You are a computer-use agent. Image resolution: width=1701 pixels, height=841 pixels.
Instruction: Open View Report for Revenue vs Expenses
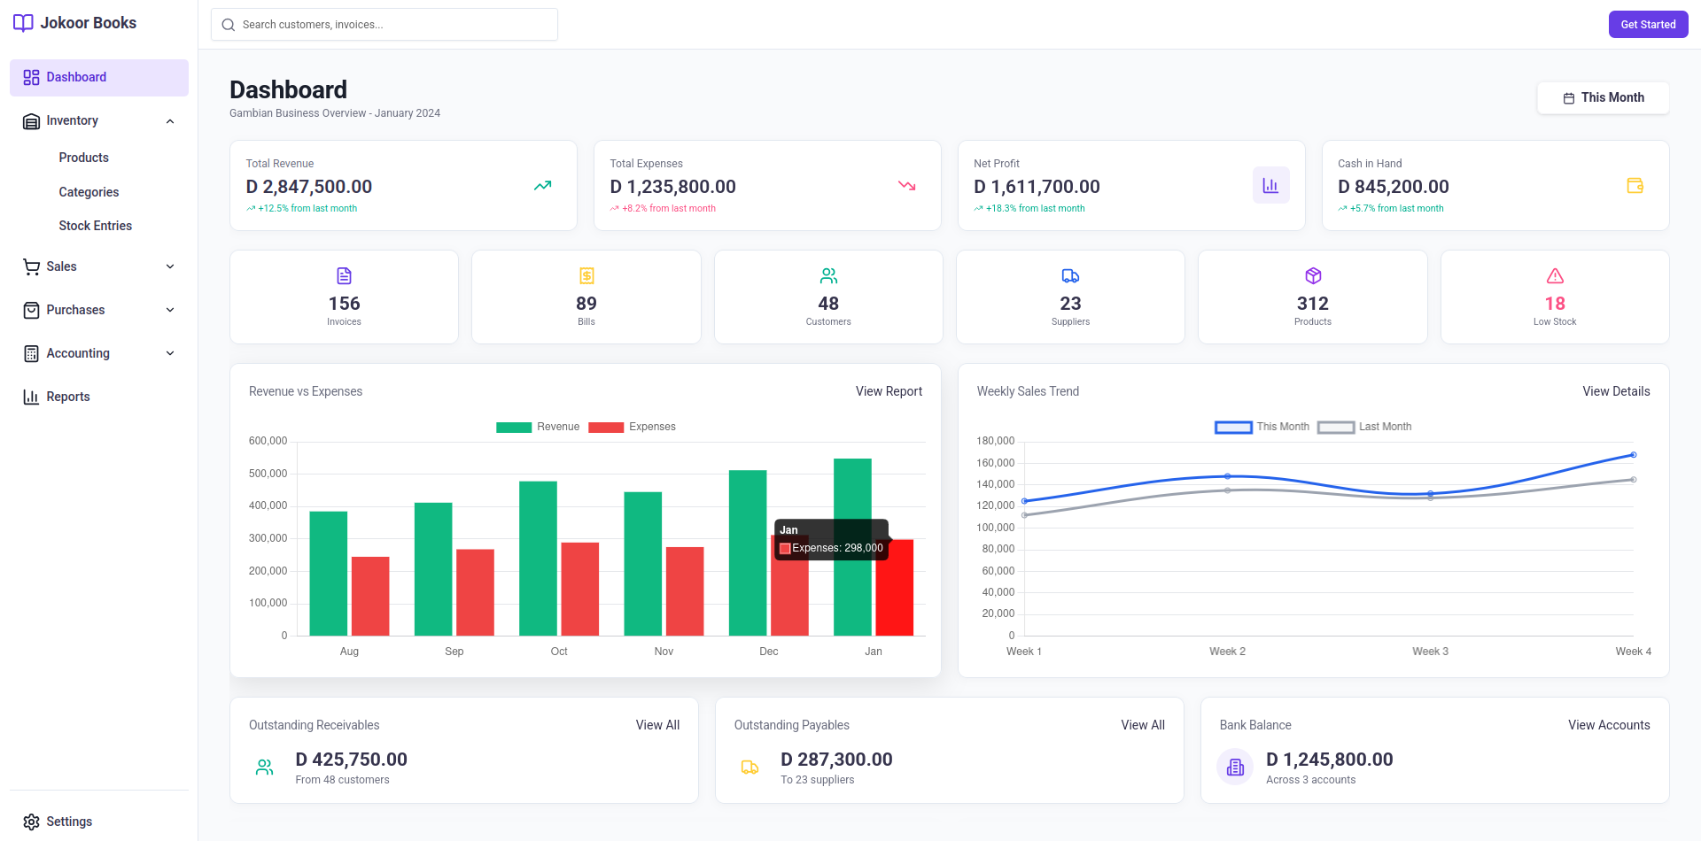[889, 391]
